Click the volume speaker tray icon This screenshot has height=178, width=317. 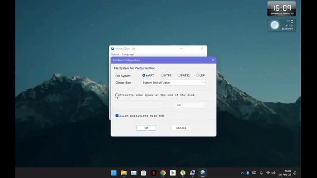273,173
